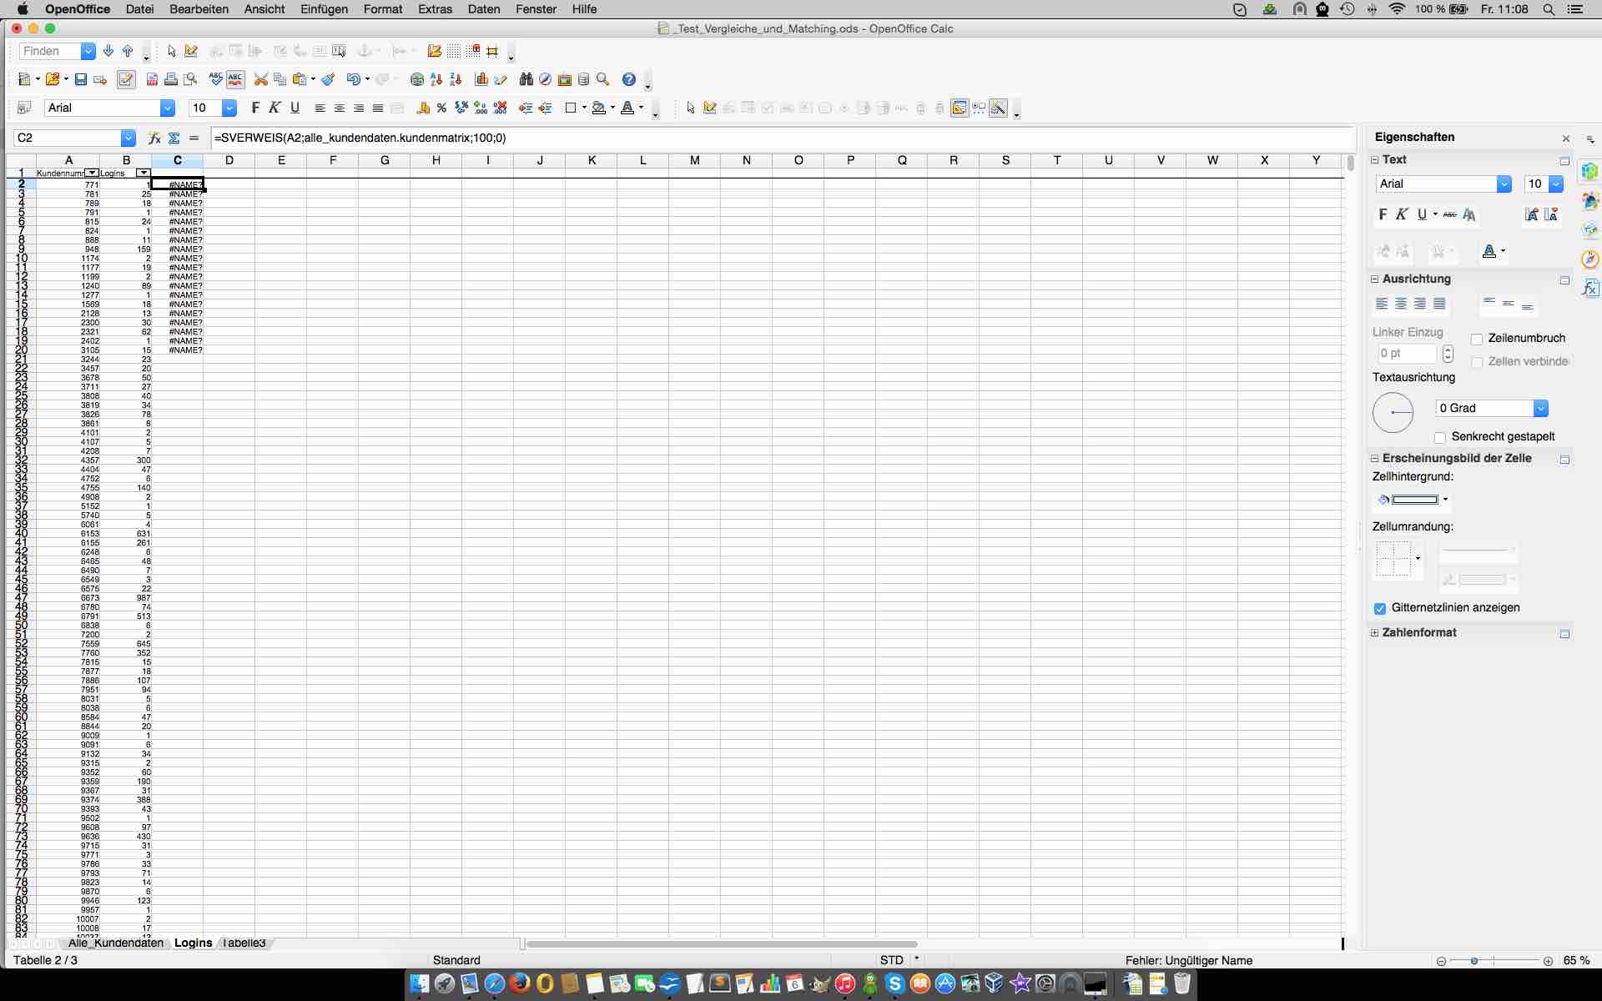Viewport: 1602px width, 1001px height.
Task: Apply percent number format
Action: (x=441, y=108)
